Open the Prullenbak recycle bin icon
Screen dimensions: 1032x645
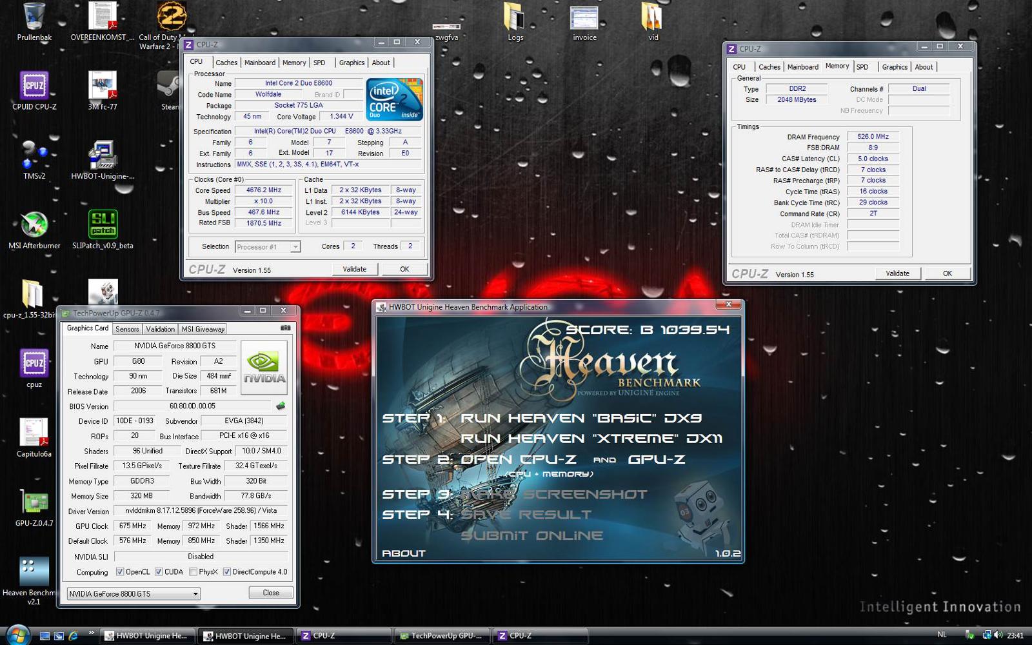click(x=34, y=22)
